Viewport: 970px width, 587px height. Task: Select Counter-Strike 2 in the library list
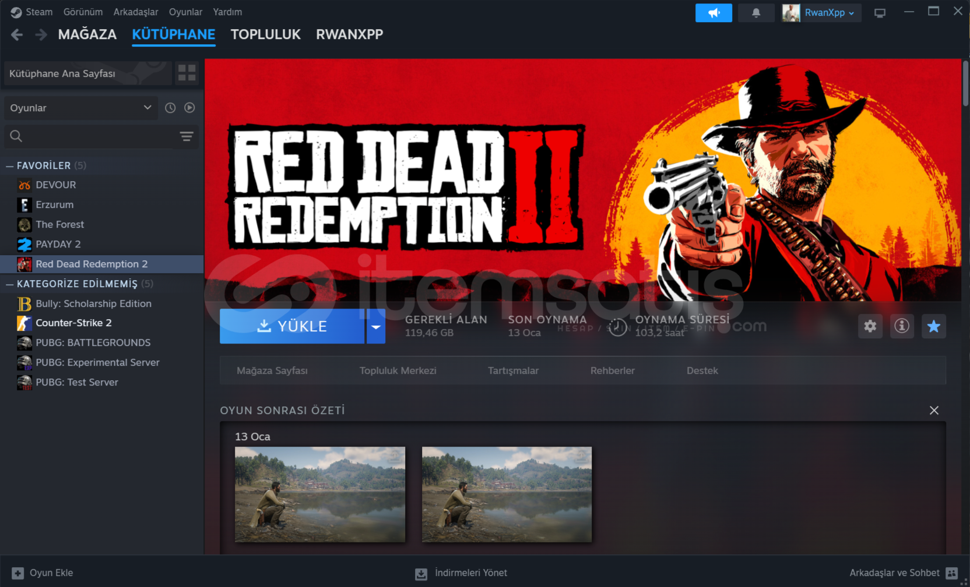73,323
